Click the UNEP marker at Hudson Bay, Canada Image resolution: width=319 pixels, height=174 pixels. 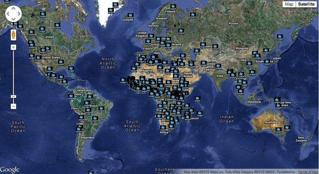(57, 26)
